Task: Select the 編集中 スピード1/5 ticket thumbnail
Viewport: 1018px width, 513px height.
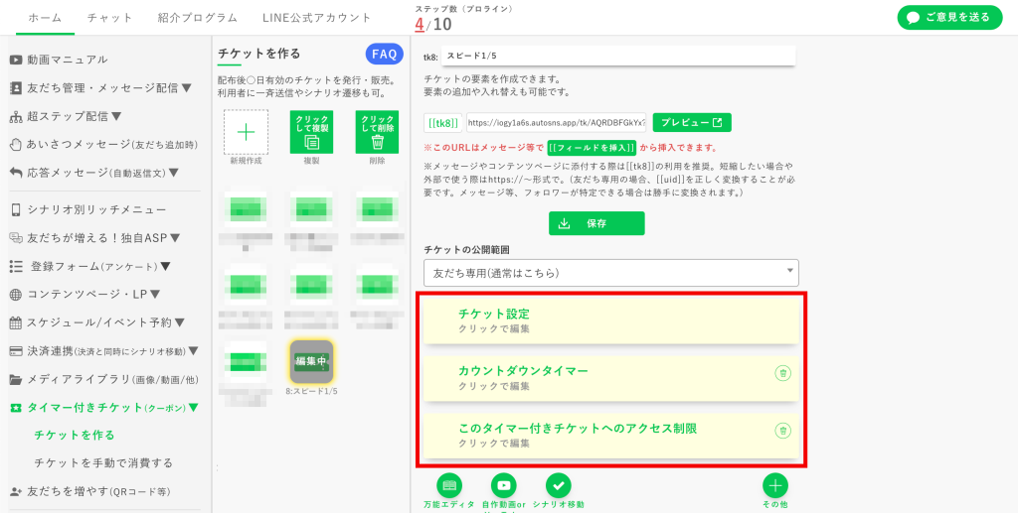Action: point(311,361)
